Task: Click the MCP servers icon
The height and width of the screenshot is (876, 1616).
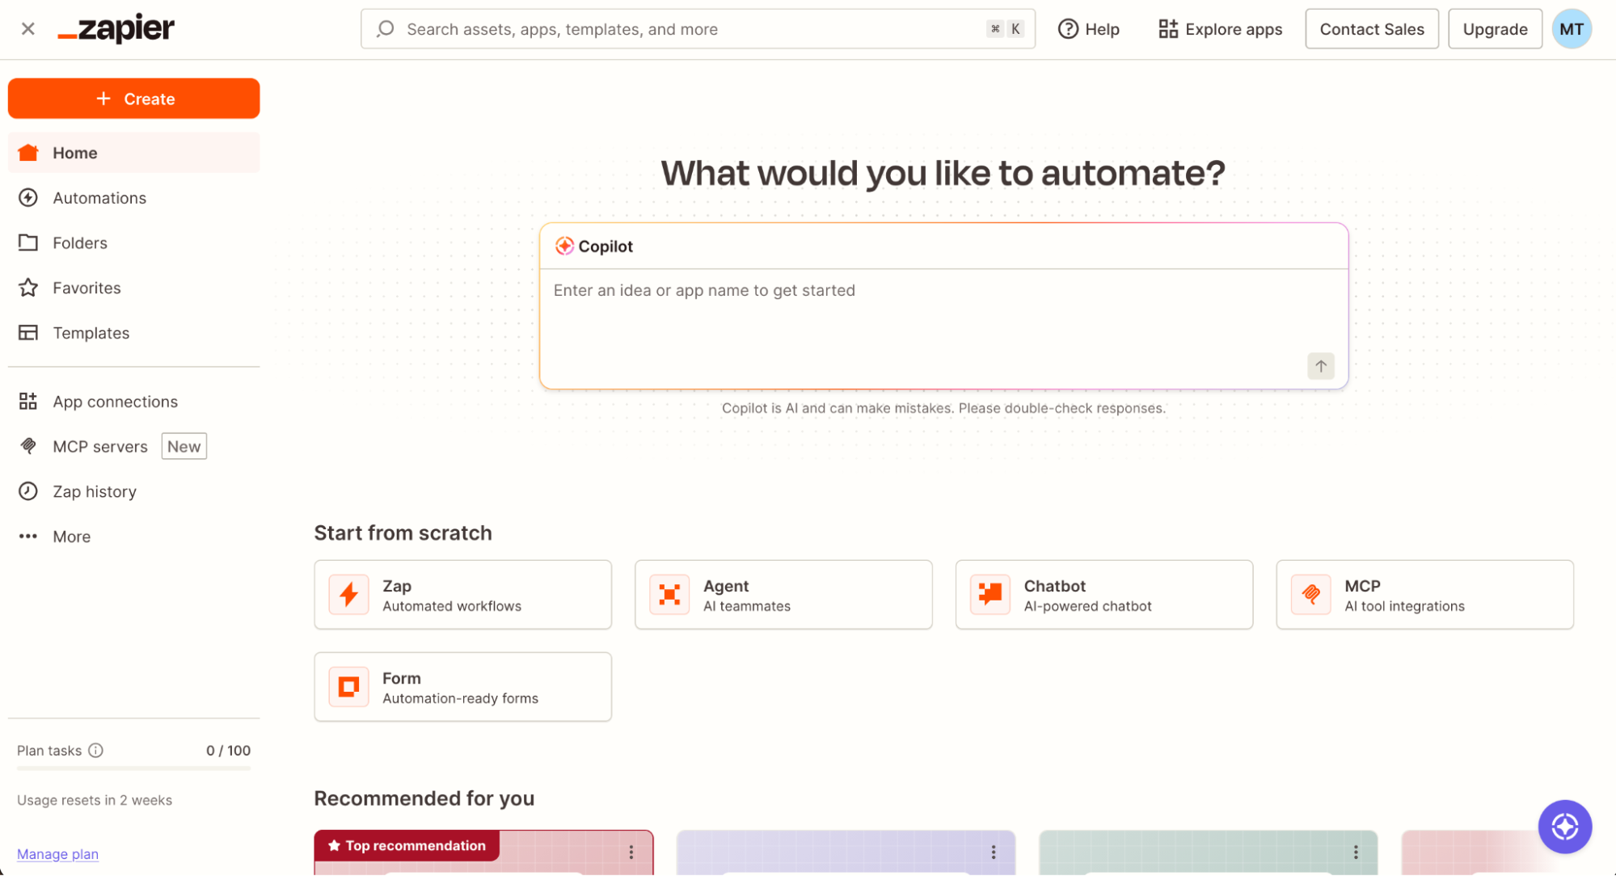Action: (x=28, y=446)
